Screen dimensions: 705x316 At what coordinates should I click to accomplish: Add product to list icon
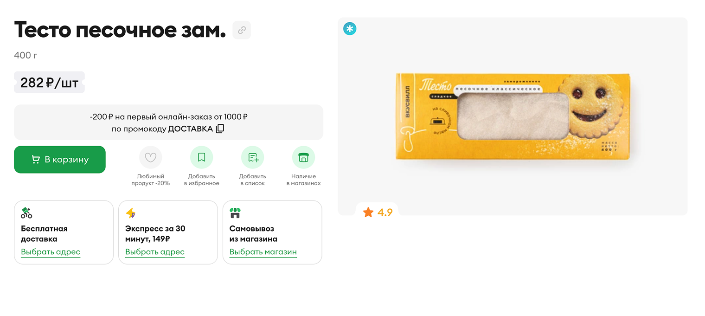[253, 157]
